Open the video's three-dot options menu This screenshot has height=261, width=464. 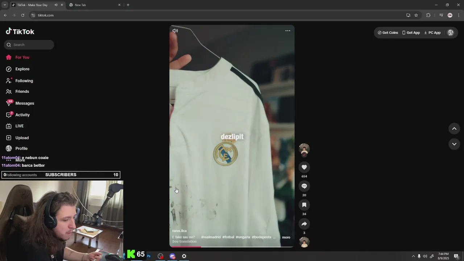pyautogui.click(x=288, y=31)
